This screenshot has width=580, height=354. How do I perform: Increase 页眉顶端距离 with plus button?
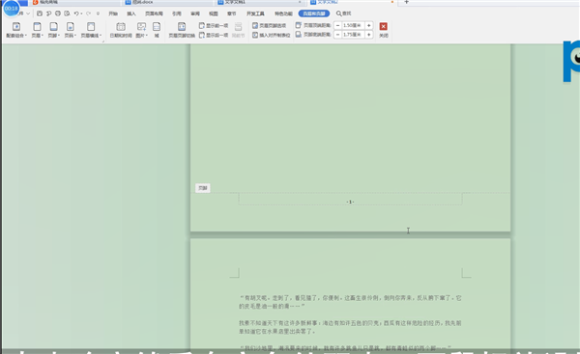369,25
